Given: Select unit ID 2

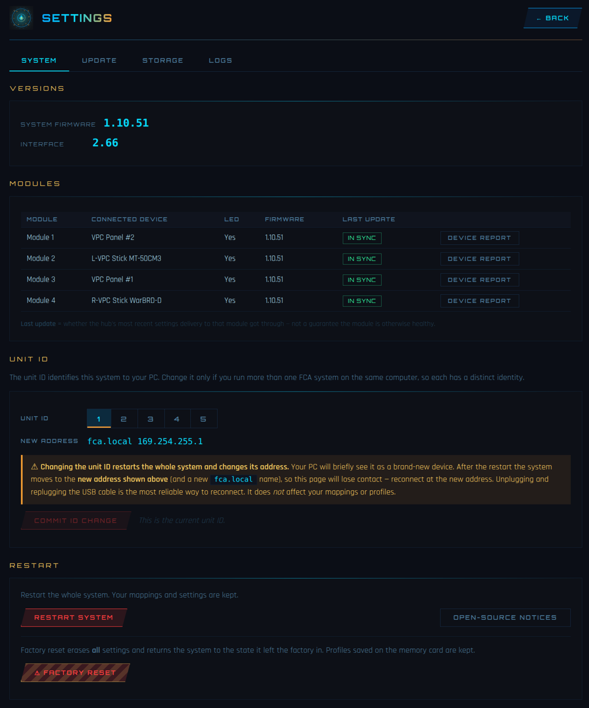Looking at the screenshot, I should pos(124,419).
